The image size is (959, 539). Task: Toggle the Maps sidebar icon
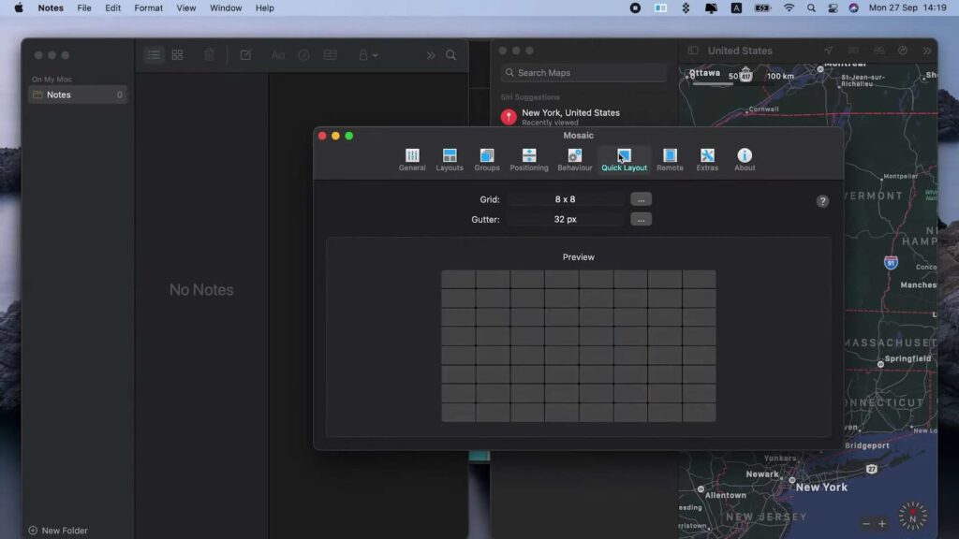tap(693, 51)
